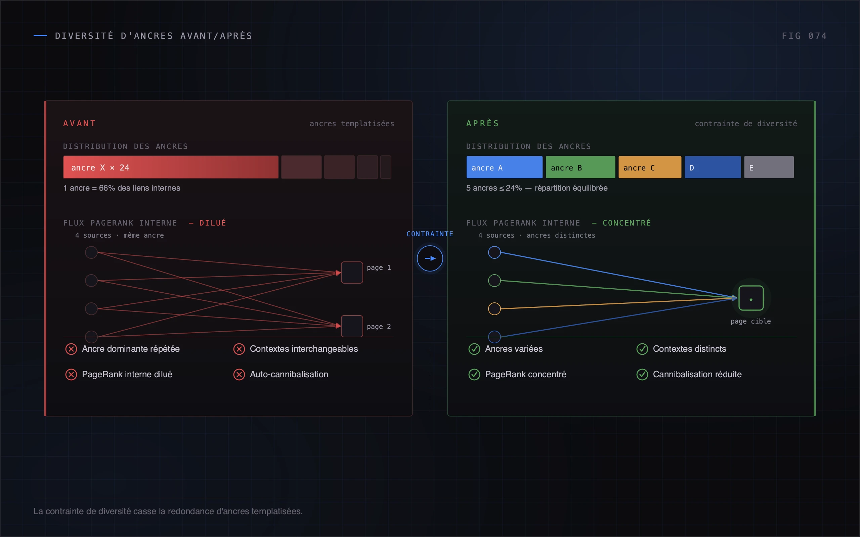This screenshot has height=537, width=860.
Task: Click the page cible star node
Action: (750, 298)
